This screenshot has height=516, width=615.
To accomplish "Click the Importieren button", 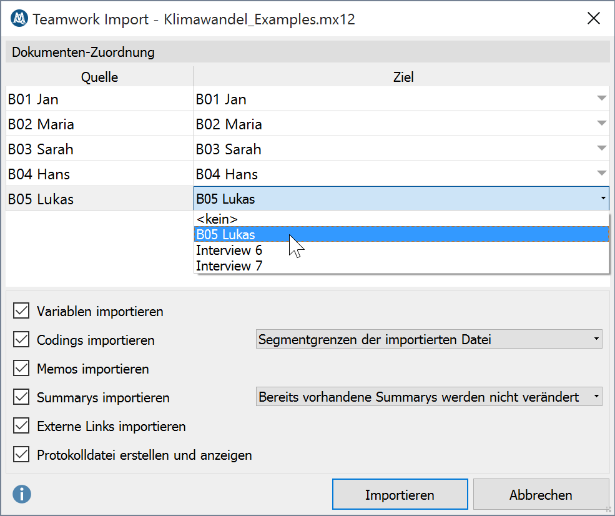I will (x=400, y=494).
